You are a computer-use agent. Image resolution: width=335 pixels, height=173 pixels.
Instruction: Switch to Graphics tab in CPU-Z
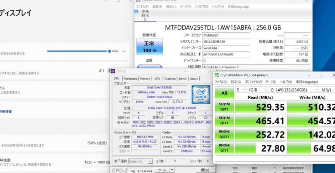coord(170,79)
